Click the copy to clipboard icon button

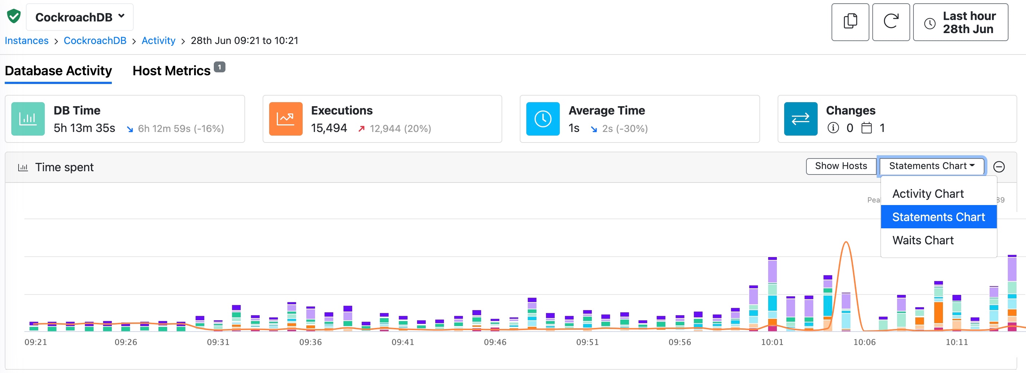coord(850,22)
